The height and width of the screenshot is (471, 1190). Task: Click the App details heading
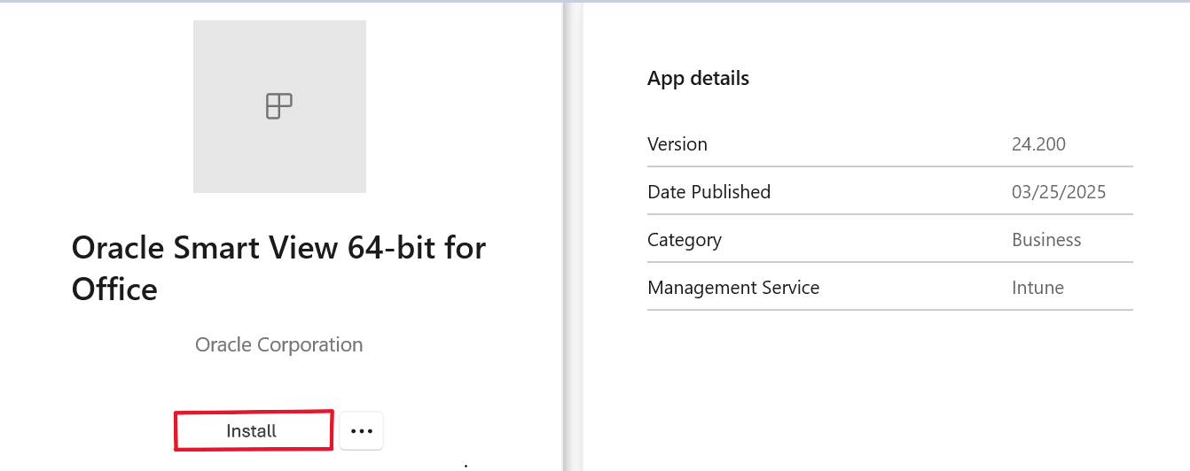point(698,78)
